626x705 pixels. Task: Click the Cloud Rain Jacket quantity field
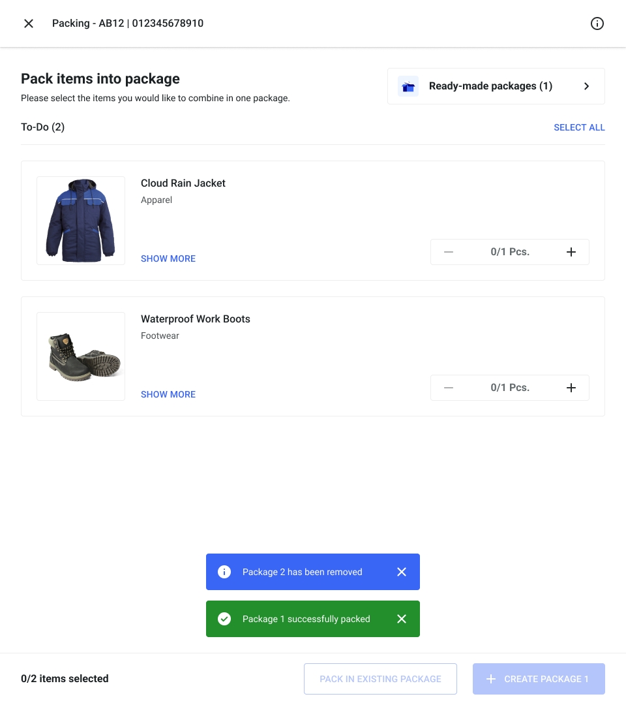point(509,252)
